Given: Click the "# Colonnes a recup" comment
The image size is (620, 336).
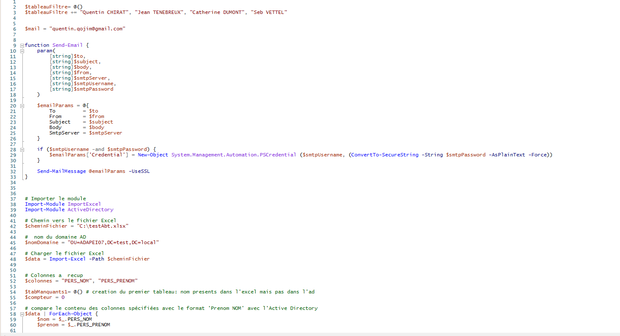Looking at the screenshot, I should pos(54,275).
